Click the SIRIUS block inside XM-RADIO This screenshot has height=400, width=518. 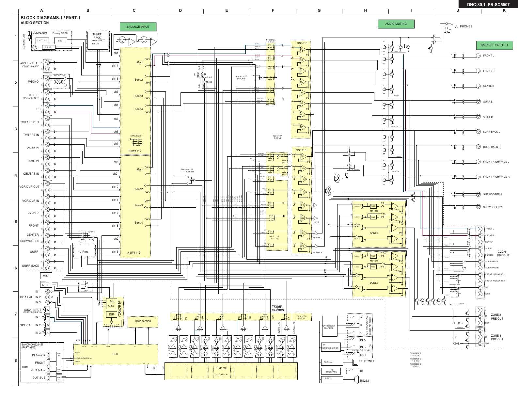[x=48, y=47]
